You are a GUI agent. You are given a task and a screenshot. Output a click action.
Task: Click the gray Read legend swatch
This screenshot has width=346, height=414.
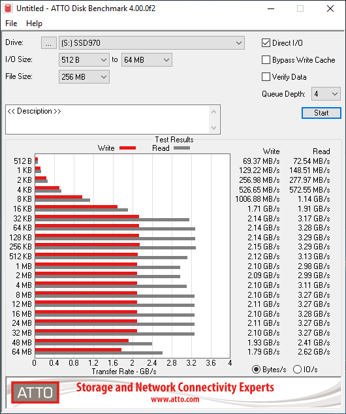(x=182, y=148)
